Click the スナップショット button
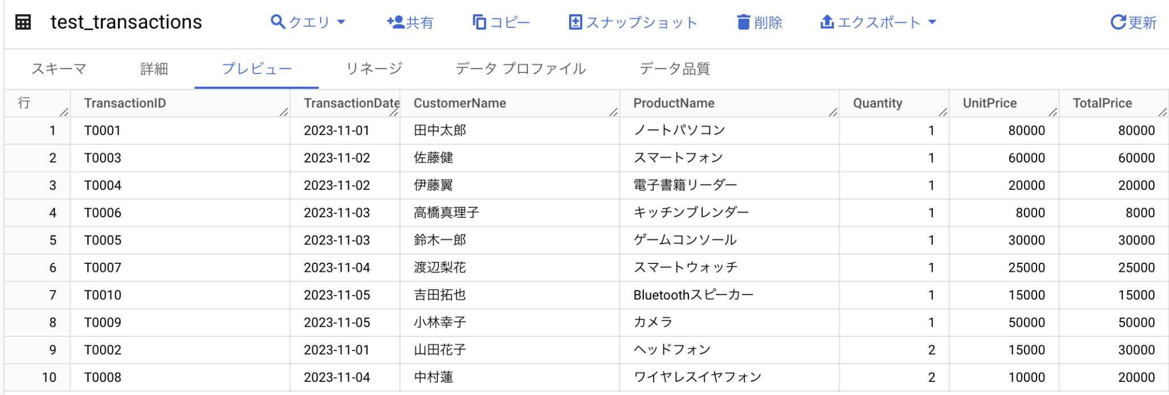This screenshot has width=1169, height=395. [x=634, y=22]
